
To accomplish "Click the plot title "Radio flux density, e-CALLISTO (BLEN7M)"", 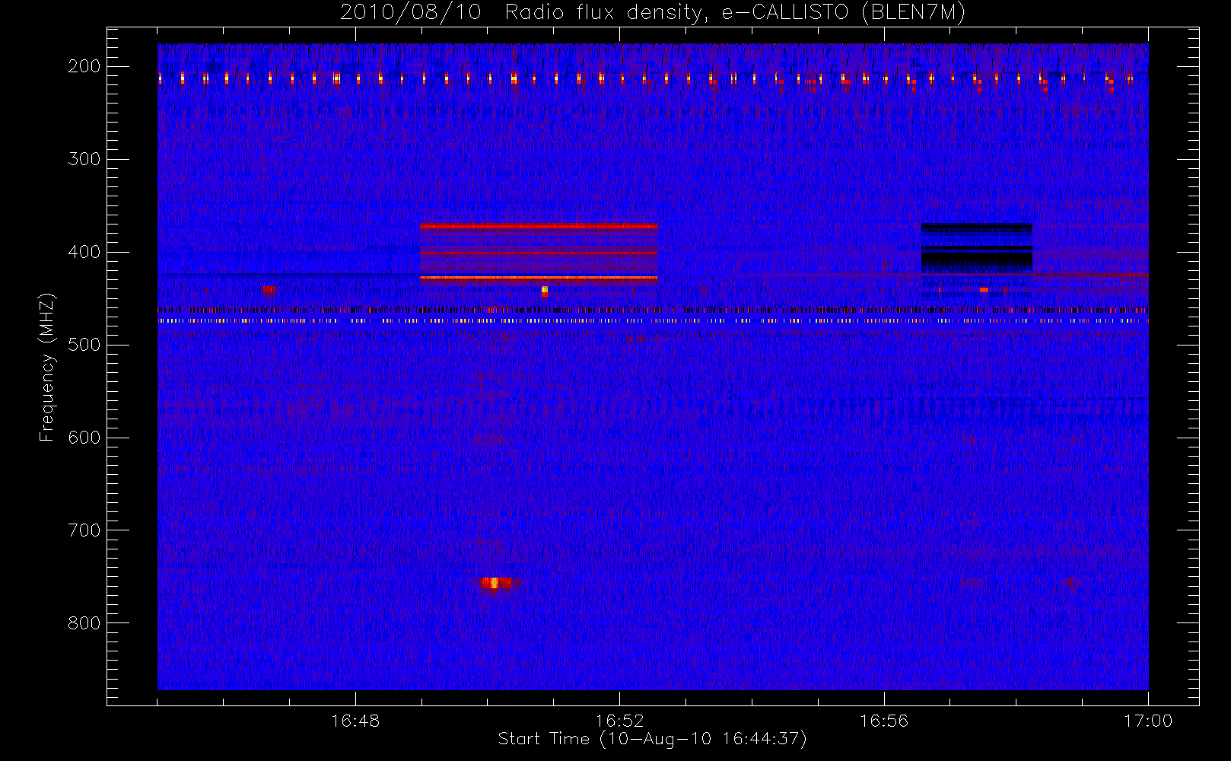I will [x=736, y=12].
